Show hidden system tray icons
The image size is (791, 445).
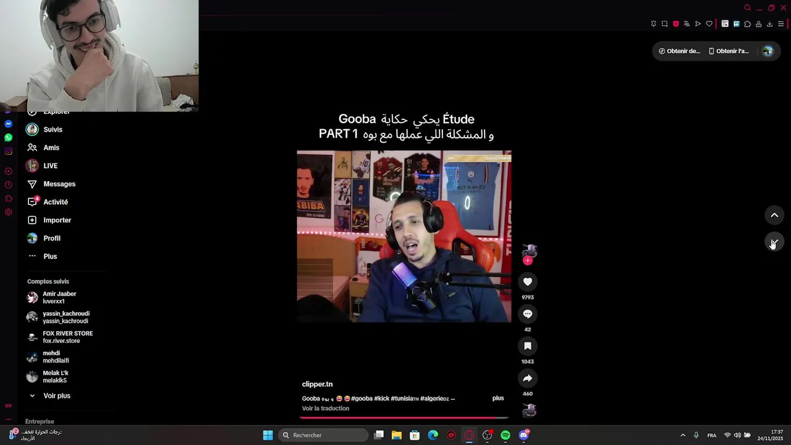point(683,435)
